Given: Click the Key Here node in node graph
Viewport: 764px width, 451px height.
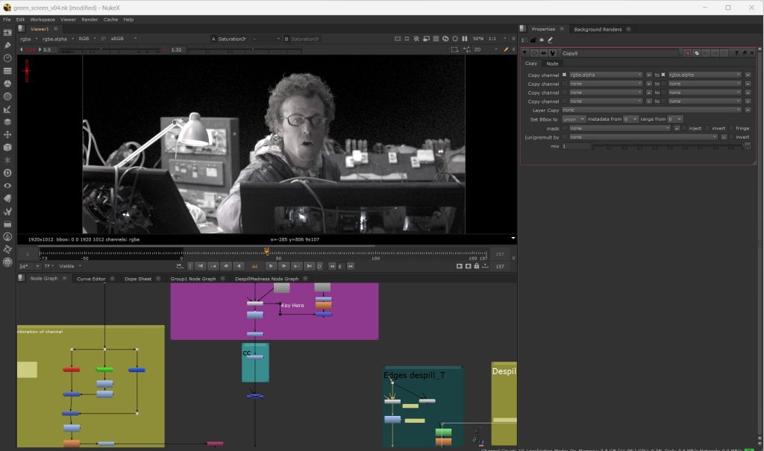Looking at the screenshot, I should pyautogui.click(x=292, y=306).
